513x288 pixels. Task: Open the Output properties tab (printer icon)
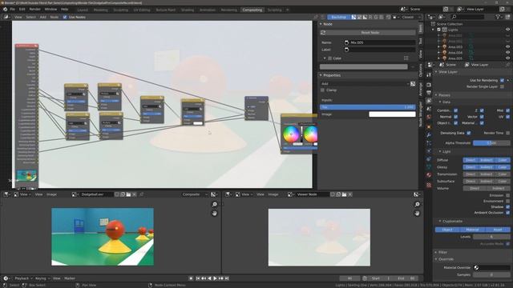429,93
